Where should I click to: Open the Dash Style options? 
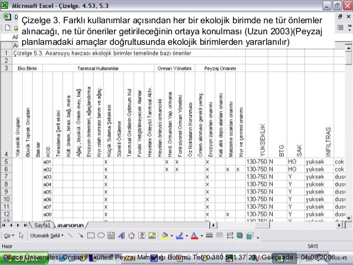220,236
